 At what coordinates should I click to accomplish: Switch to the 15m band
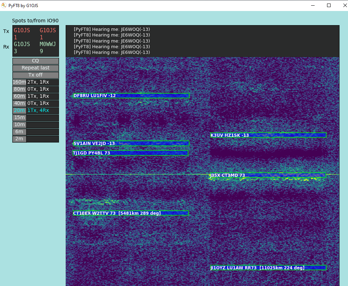19,117
